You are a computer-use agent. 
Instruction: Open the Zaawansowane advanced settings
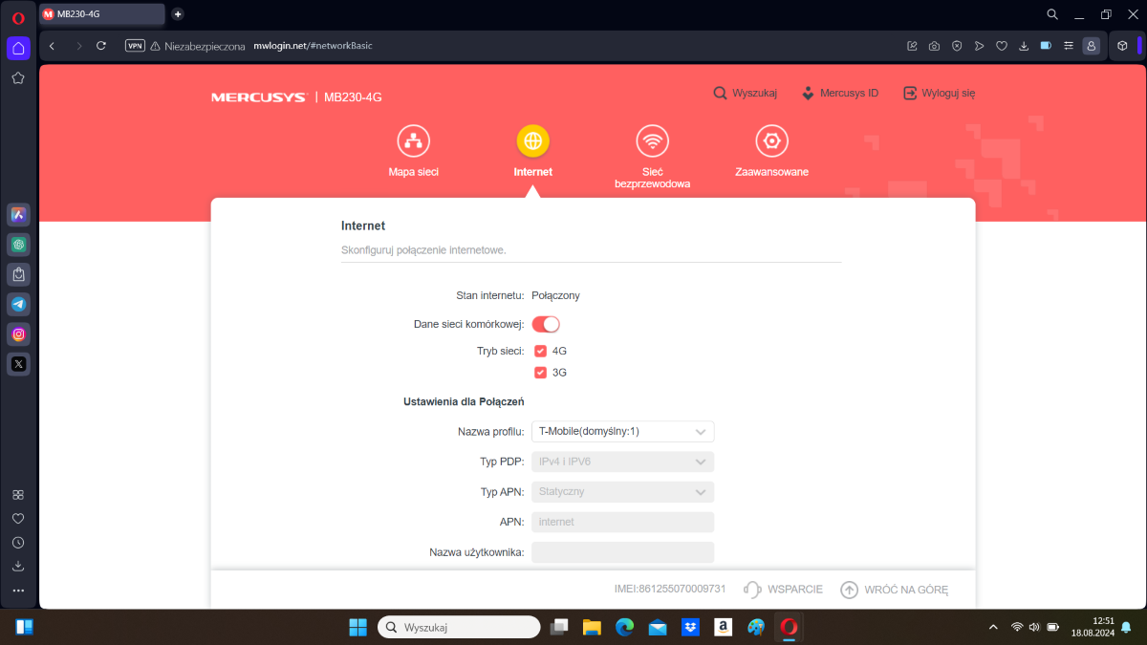tap(771, 151)
